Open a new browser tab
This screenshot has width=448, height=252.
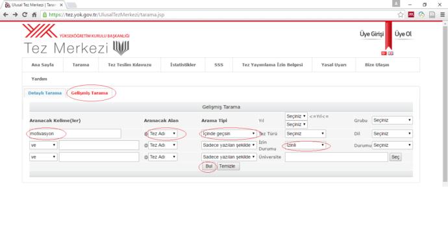click(x=71, y=5)
